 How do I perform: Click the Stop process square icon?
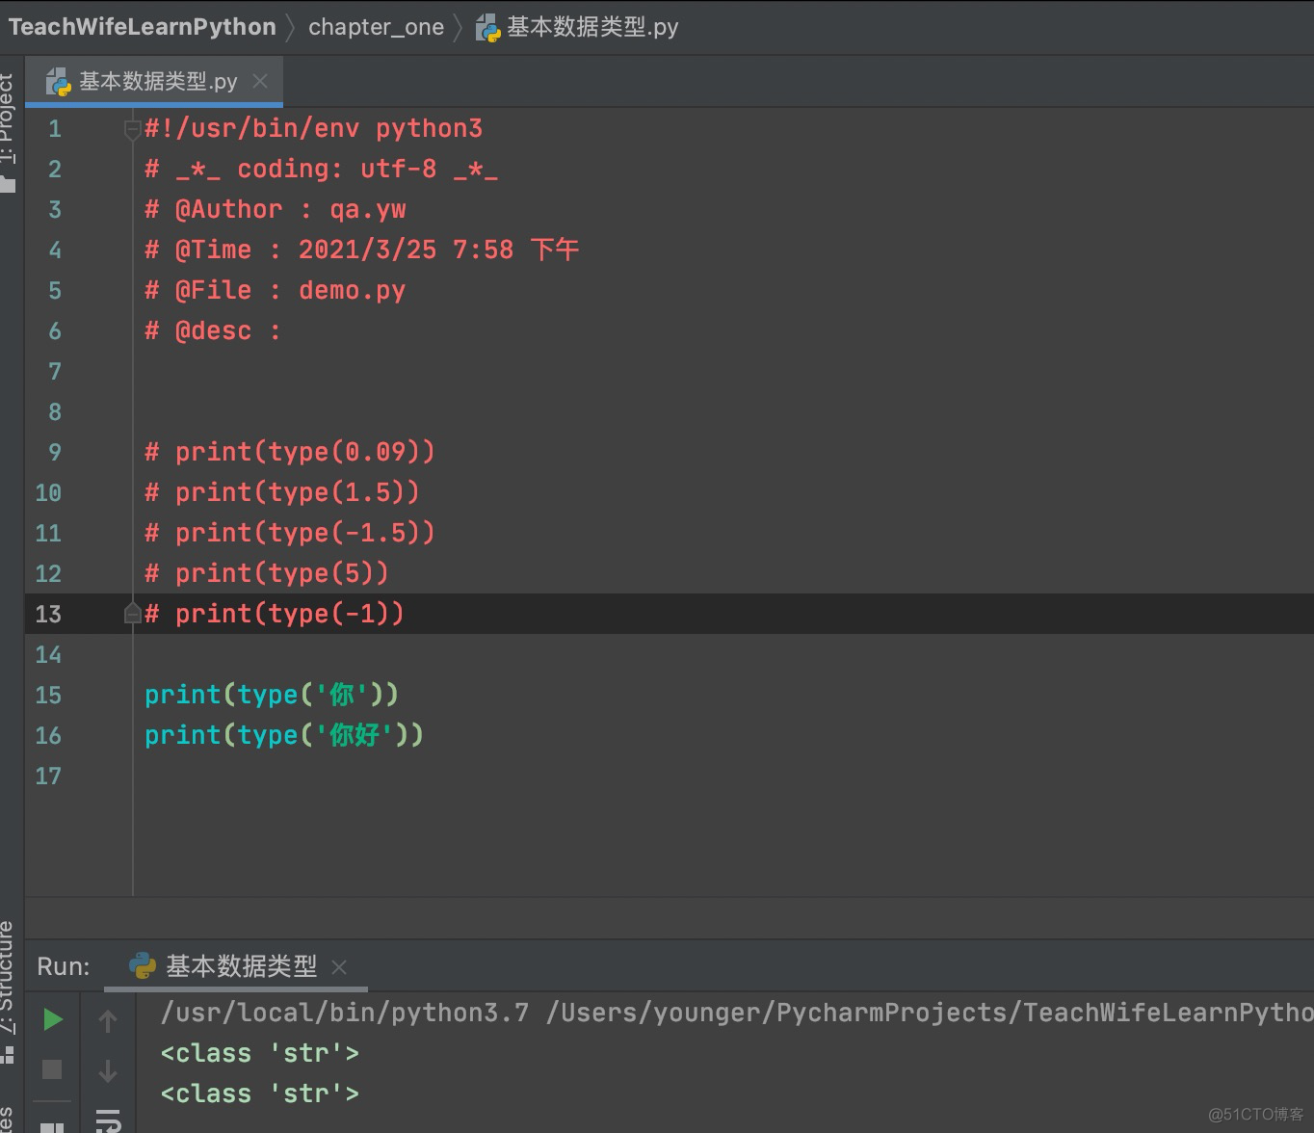tap(52, 1069)
